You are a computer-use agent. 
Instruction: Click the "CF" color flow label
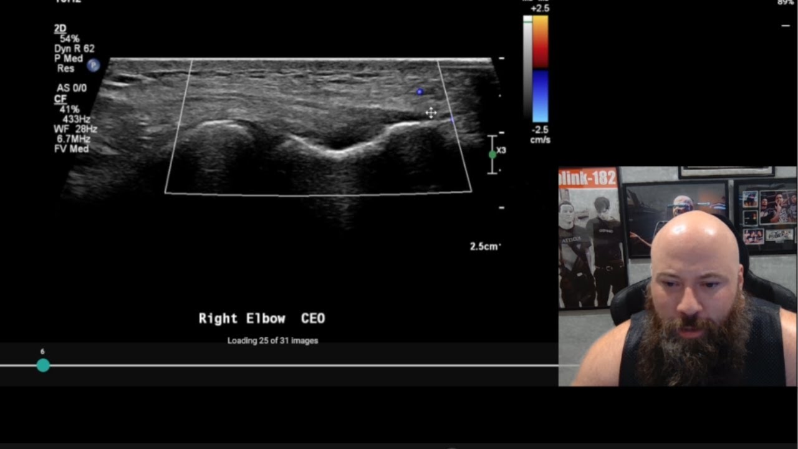tap(60, 99)
